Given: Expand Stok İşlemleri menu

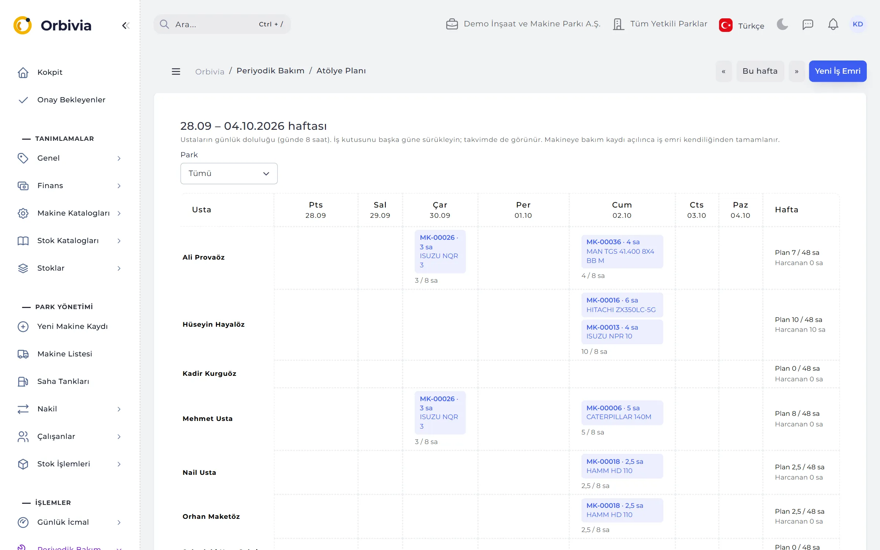Looking at the screenshot, I should 70,464.
